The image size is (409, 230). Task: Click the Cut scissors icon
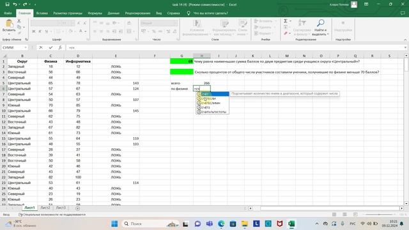(x=19, y=21)
